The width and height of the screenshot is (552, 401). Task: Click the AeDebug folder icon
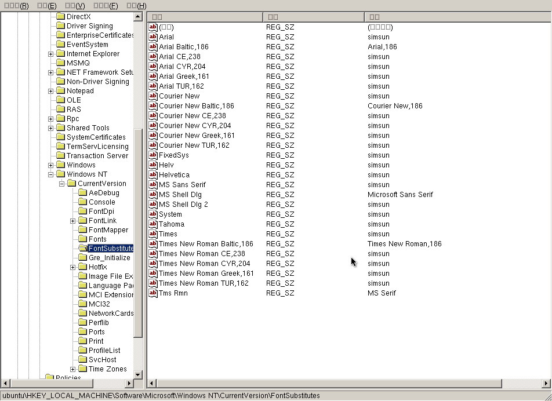pos(83,192)
